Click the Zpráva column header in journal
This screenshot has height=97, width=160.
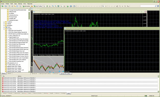[87, 76]
